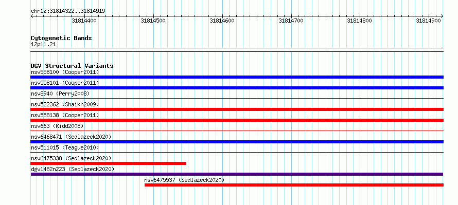Click the short red bar under nsv6475338
The height and width of the screenshot is (205, 458).
[109, 163]
